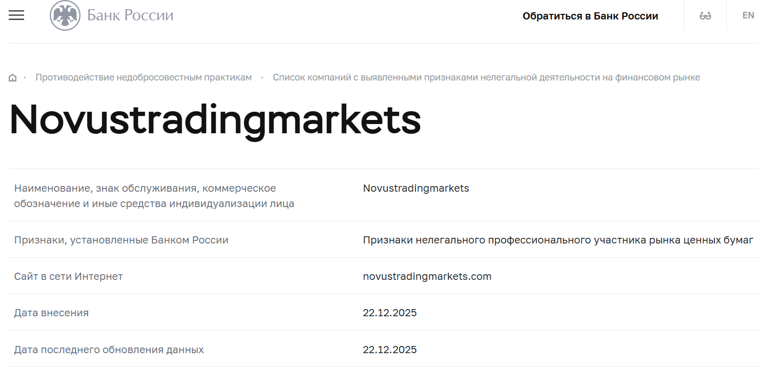Click the home icon in the breadcrumb

12,77
